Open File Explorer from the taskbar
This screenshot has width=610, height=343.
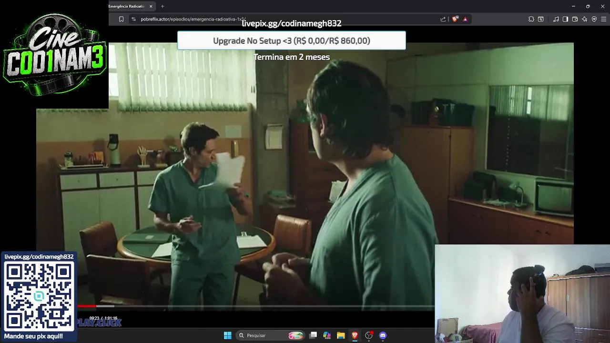click(x=341, y=335)
